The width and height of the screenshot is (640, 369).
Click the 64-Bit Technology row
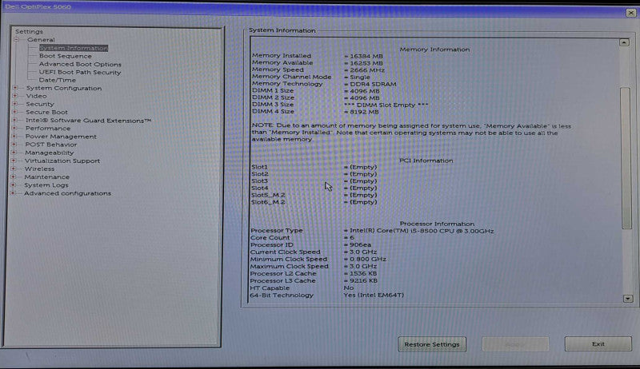pyautogui.click(x=327, y=295)
